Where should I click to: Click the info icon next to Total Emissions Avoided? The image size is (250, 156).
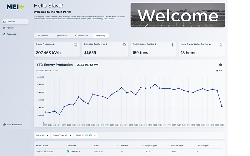click(155, 44)
